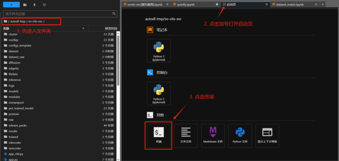Create a new folder with the toolbar icon
This screenshot has height=161, width=339.
pos(25,5)
